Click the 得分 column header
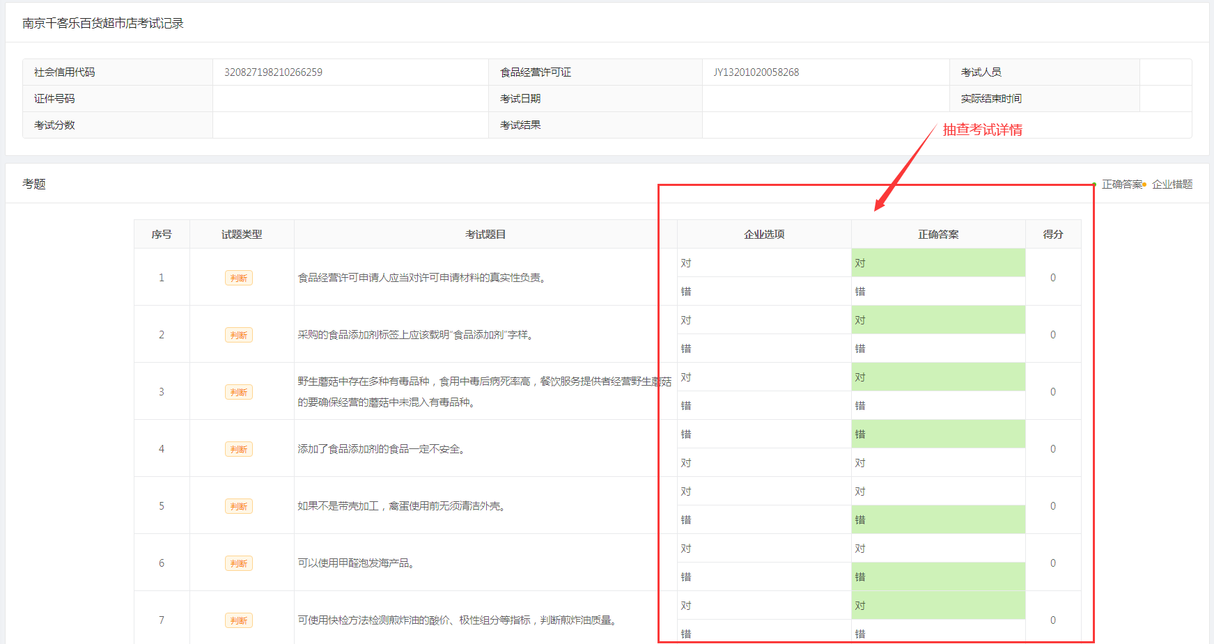The height and width of the screenshot is (644, 1214). point(1052,235)
